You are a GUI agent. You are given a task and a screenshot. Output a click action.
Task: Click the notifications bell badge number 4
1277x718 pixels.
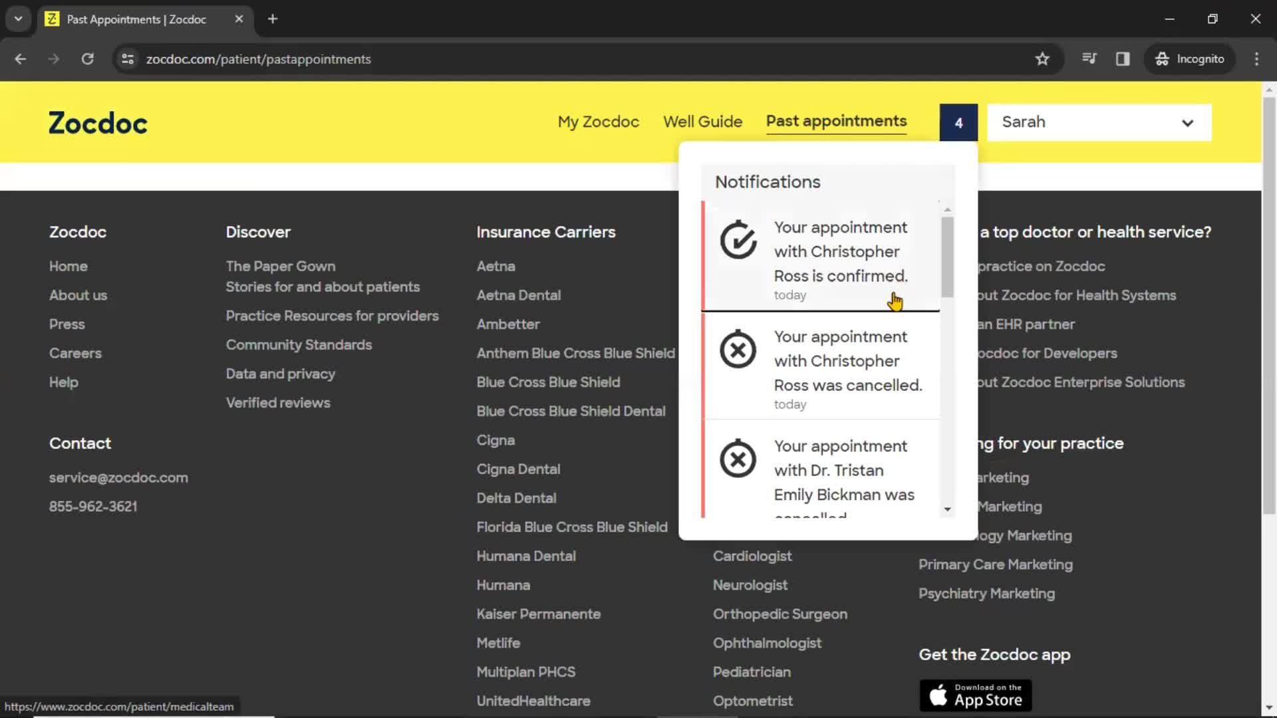coord(958,122)
